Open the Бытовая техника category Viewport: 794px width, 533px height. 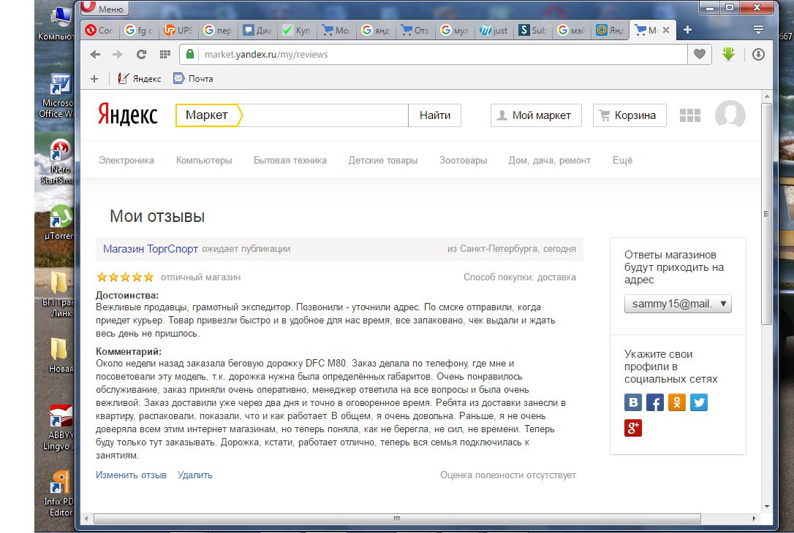point(290,161)
